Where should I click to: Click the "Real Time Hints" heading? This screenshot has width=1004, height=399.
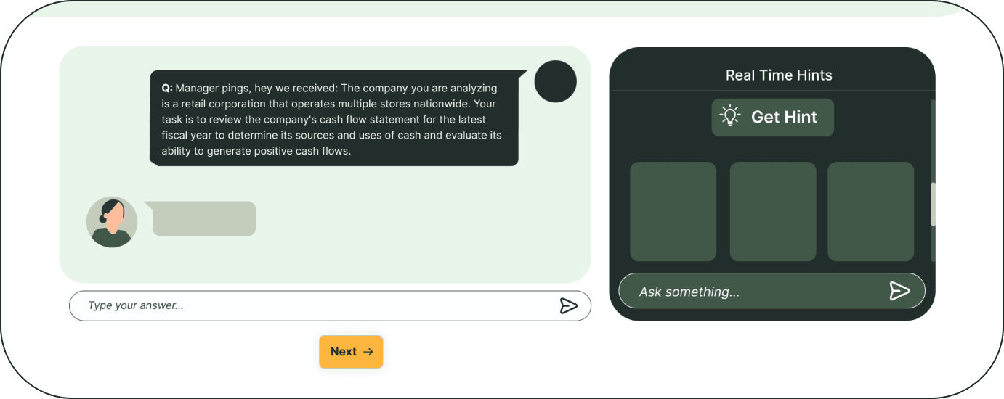(x=779, y=75)
